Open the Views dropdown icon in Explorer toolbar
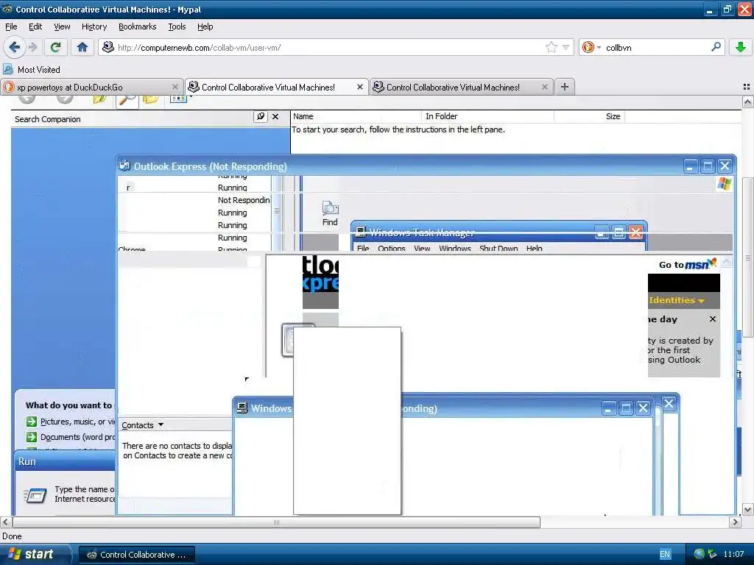Image resolution: width=754 pixels, height=565 pixels. 180,99
